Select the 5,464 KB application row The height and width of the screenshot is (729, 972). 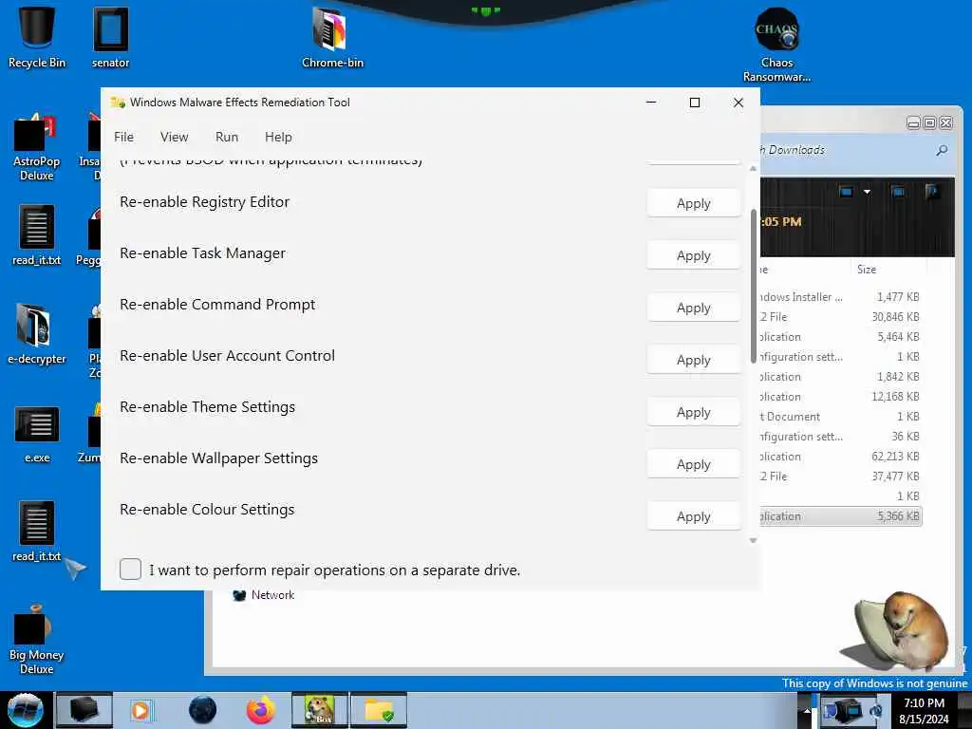pos(840,337)
